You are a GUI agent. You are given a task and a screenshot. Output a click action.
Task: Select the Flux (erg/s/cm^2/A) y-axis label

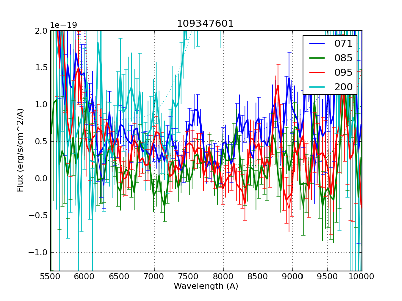pyautogui.click(x=20, y=150)
